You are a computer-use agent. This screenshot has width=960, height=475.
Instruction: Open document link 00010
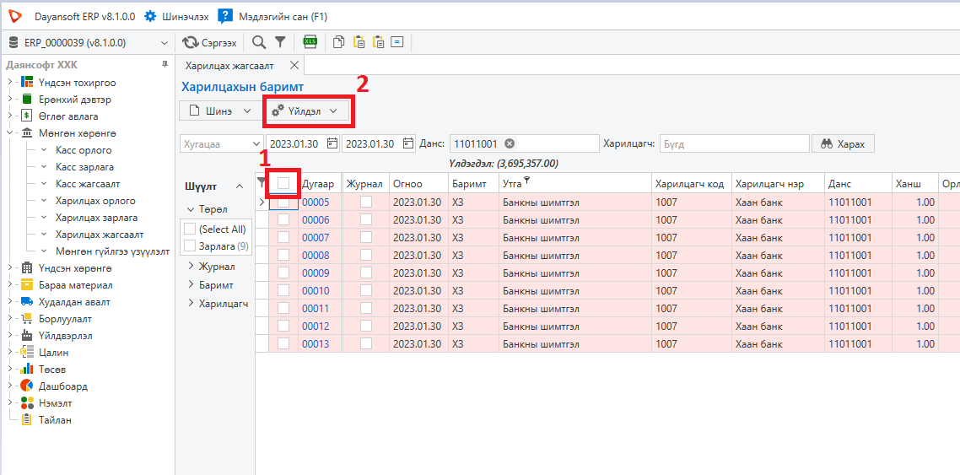click(x=316, y=291)
